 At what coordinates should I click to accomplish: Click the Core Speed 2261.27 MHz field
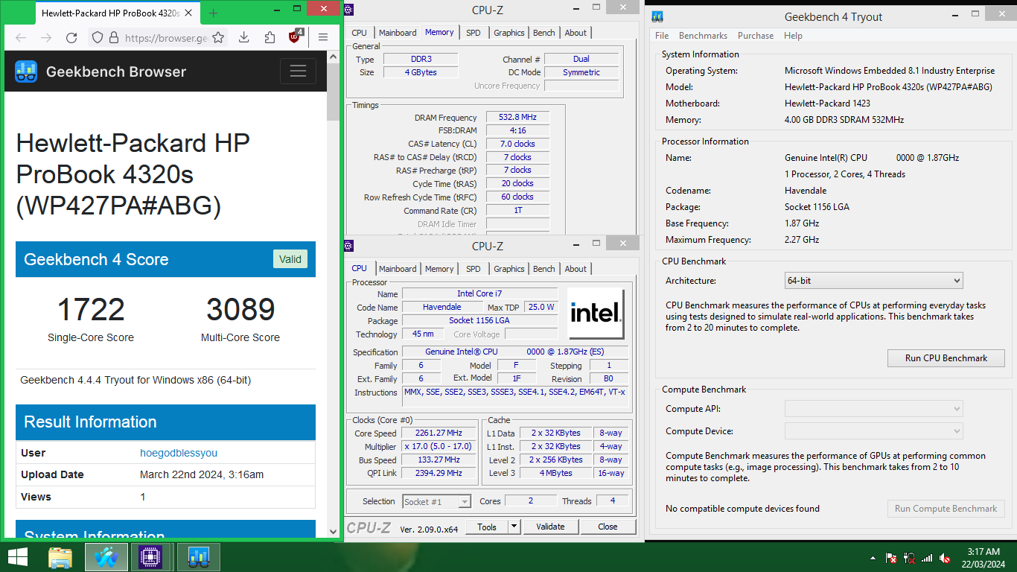point(439,433)
